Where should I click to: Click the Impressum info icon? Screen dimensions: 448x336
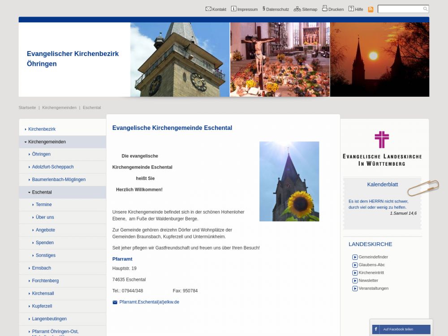[233, 9]
